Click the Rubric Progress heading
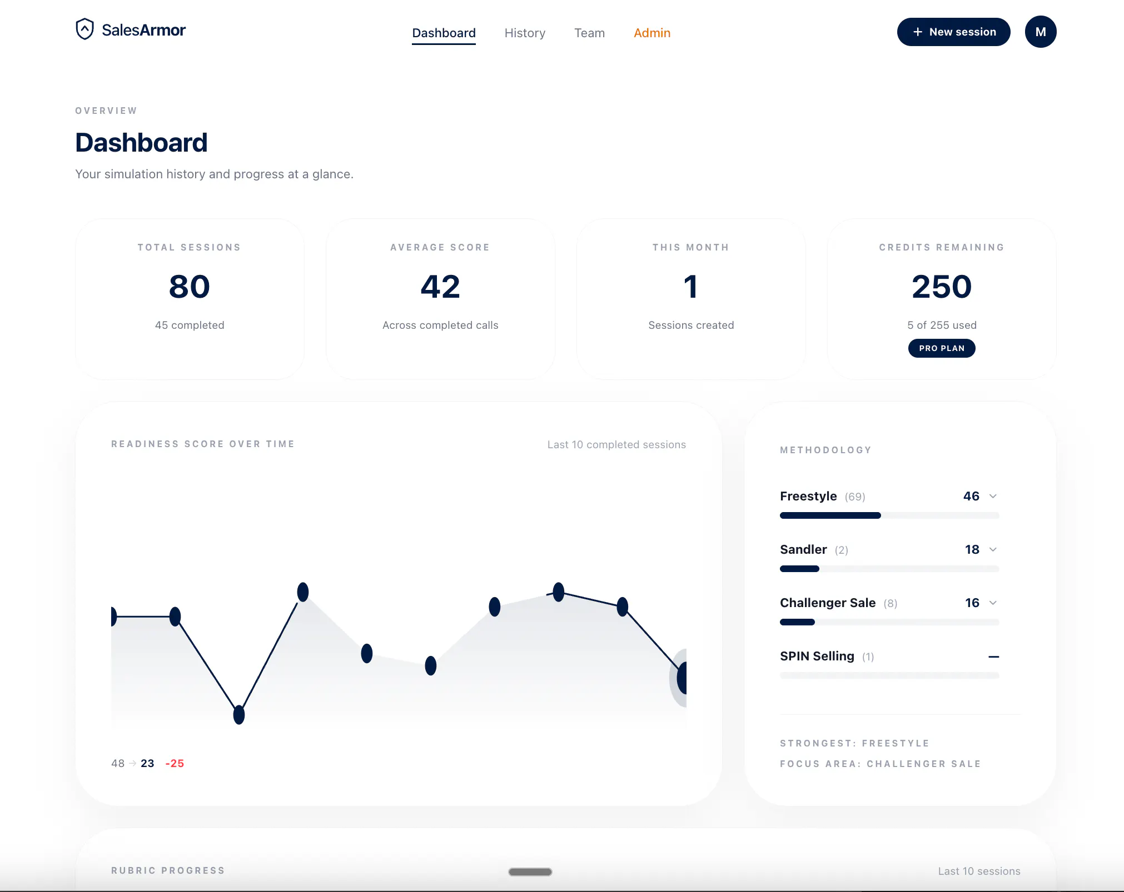This screenshot has height=892, width=1124. (168, 870)
